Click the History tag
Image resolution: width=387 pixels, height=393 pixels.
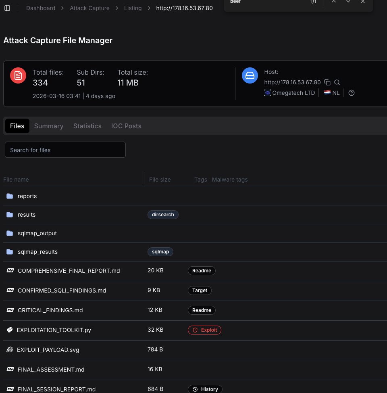[205, 389]
